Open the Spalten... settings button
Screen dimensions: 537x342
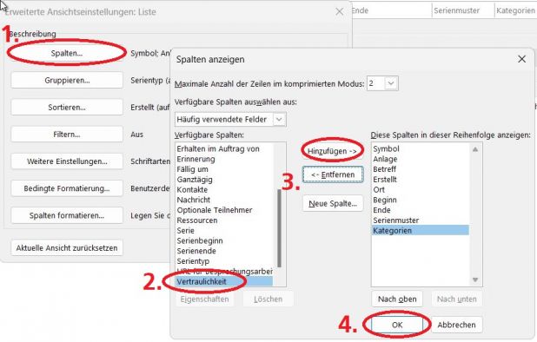click(67, 53)
